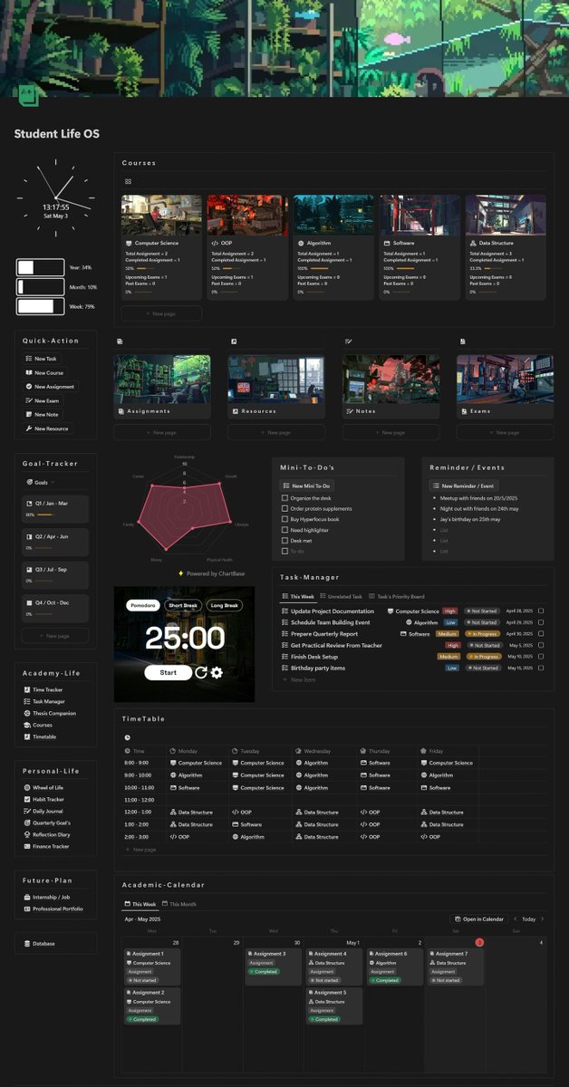Open the Daily Journal page
The image size is (569, 1087).
43,811
